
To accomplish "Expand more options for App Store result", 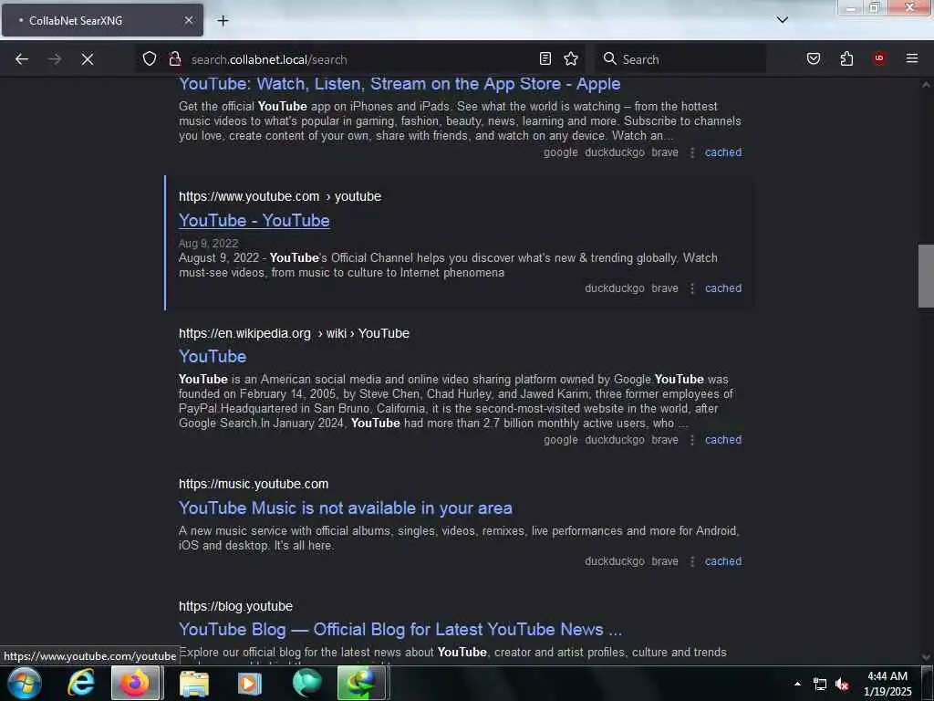I will pyautogui.click(x=692, y=152).
